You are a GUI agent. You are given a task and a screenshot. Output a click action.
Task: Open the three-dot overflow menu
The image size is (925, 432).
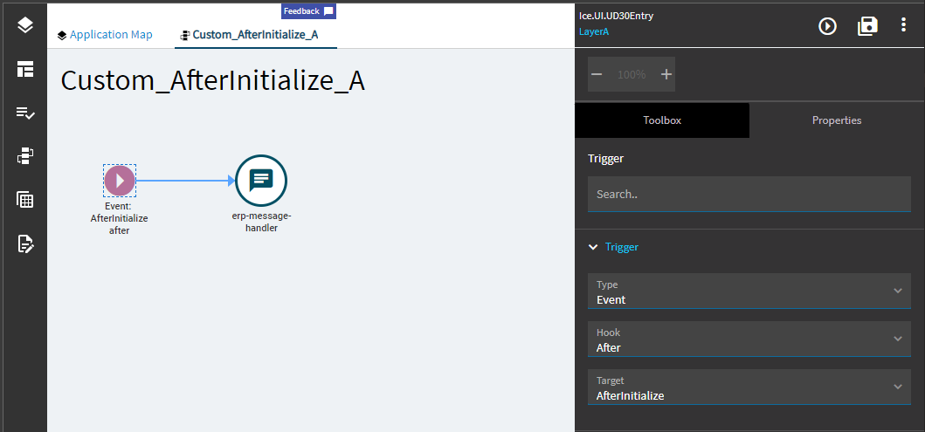point(903,24)
